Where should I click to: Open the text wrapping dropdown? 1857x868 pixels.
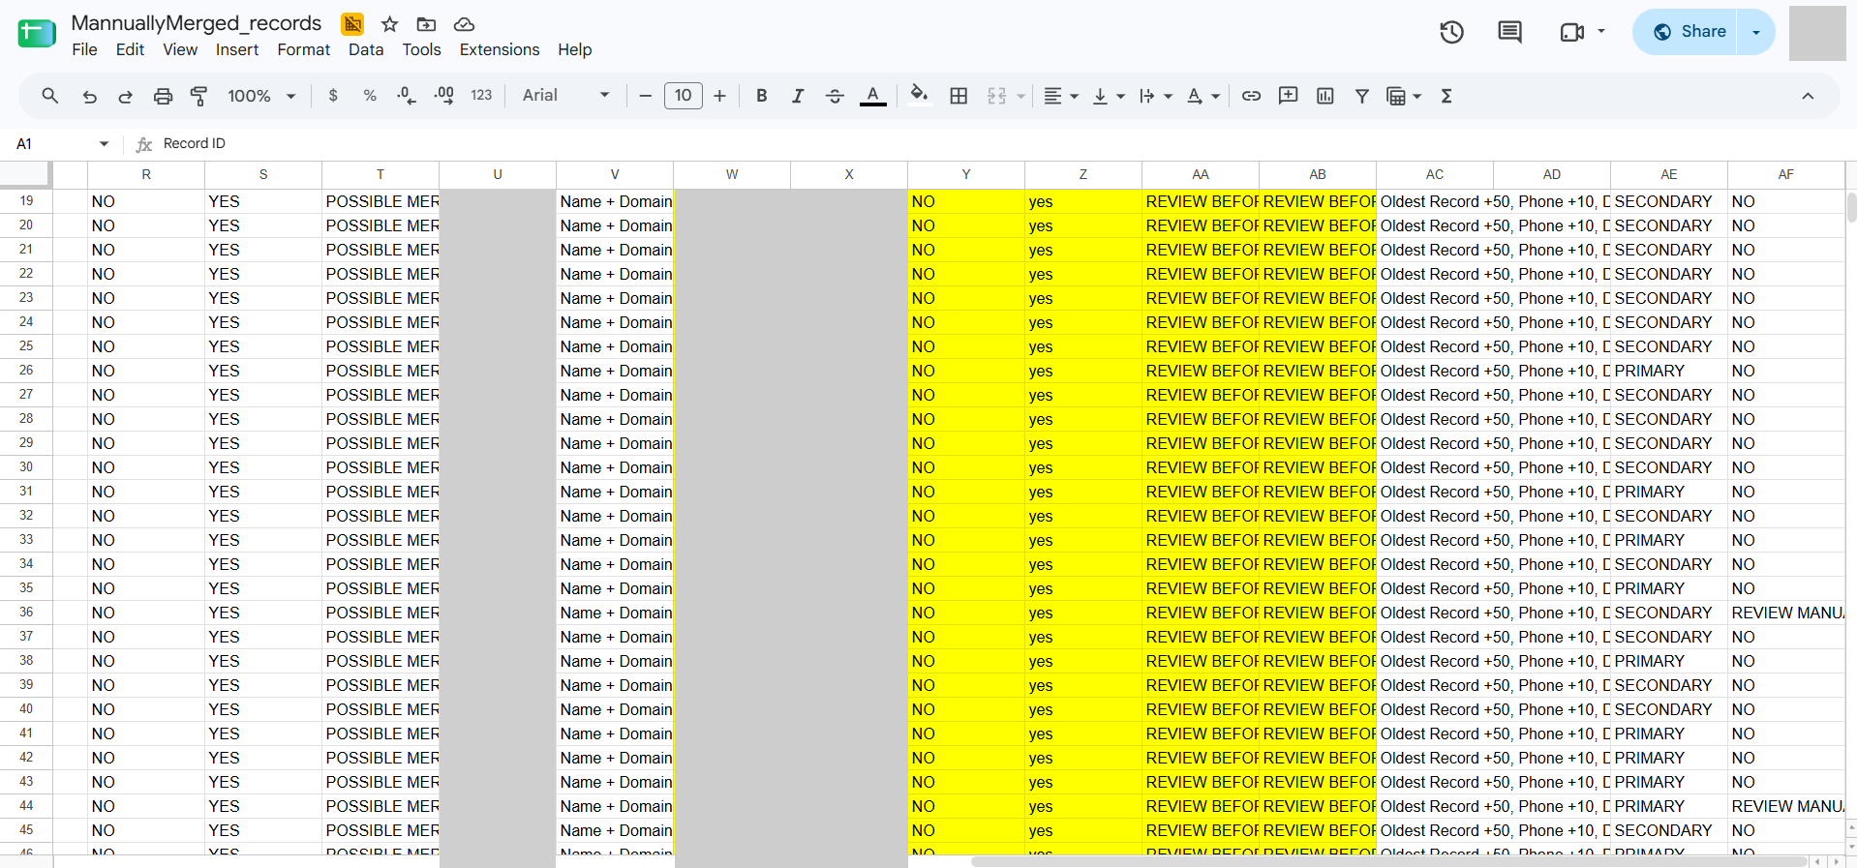pos(1156,96)
